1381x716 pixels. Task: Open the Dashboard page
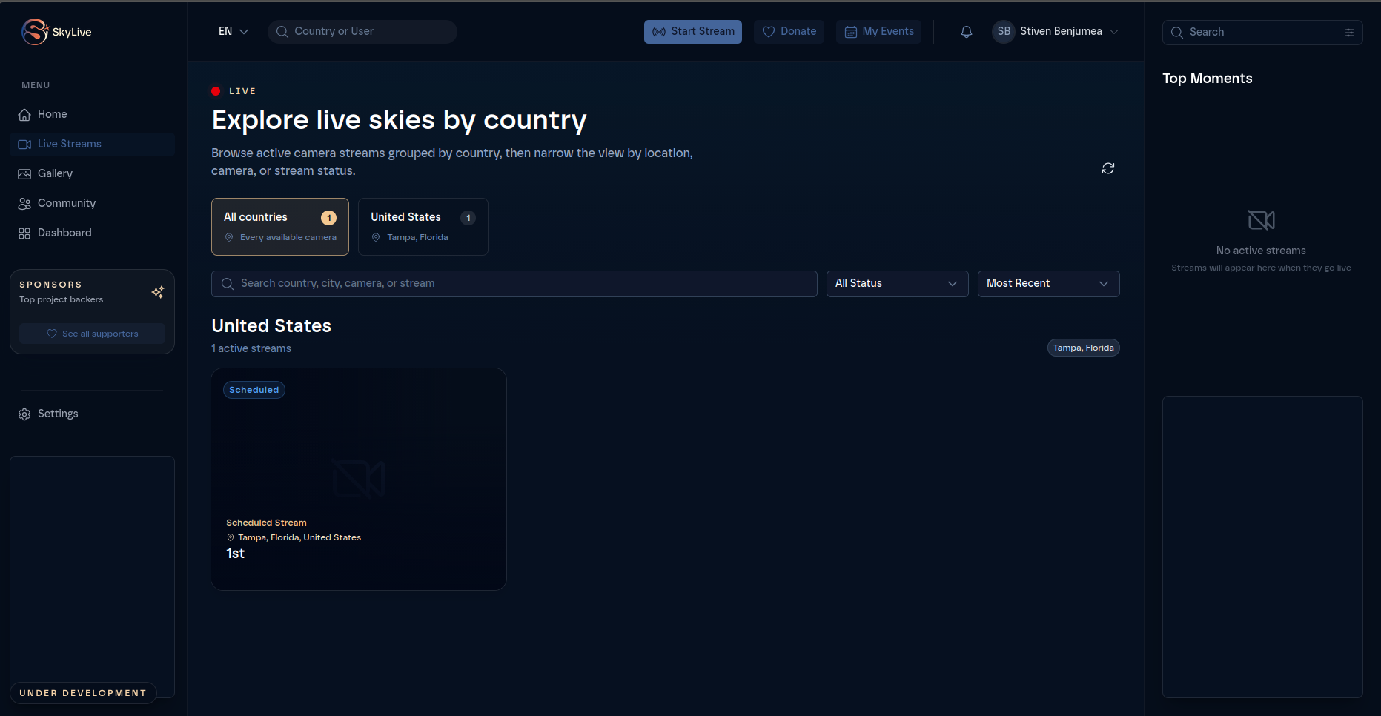tap(93, 233)
